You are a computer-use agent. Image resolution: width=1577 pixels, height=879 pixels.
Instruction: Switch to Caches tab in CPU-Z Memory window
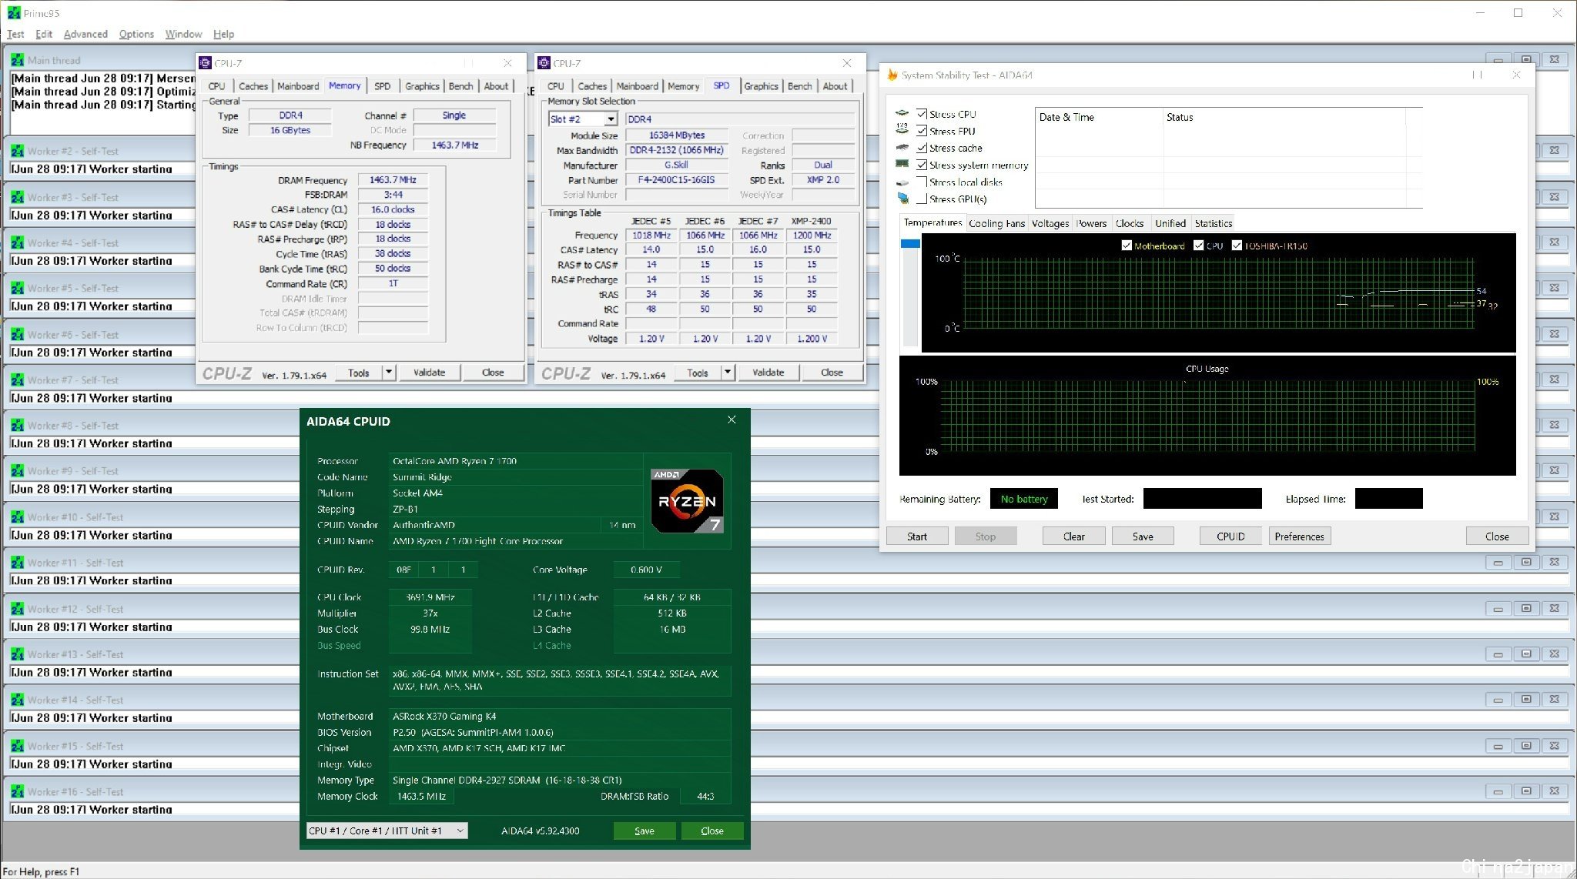[x=253, y=86]
